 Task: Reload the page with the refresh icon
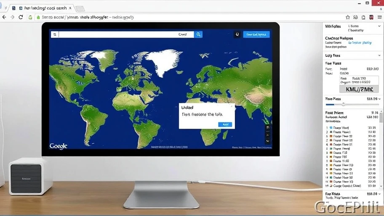tap(21, 17)
